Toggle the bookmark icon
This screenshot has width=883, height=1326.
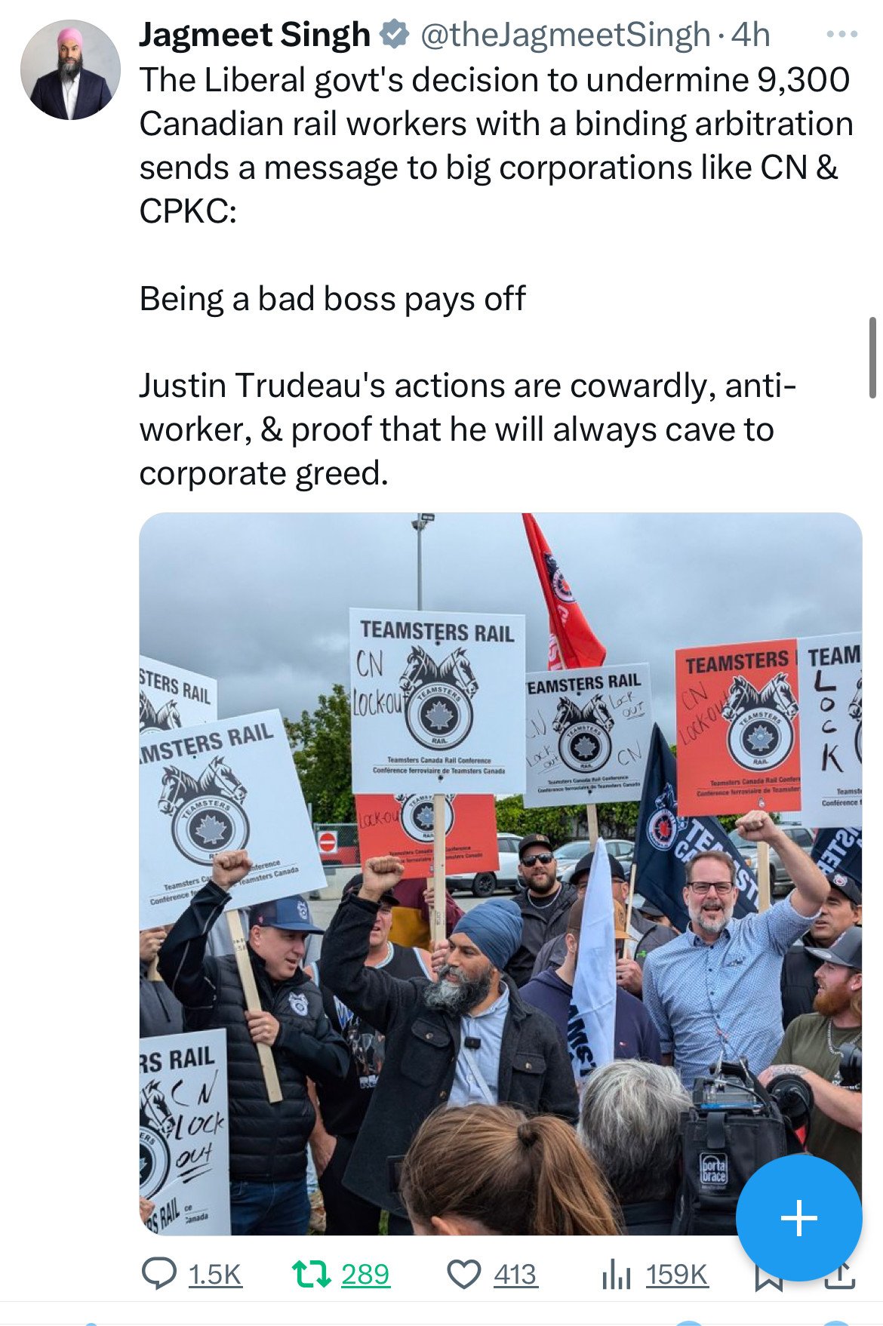(769, 1278)
